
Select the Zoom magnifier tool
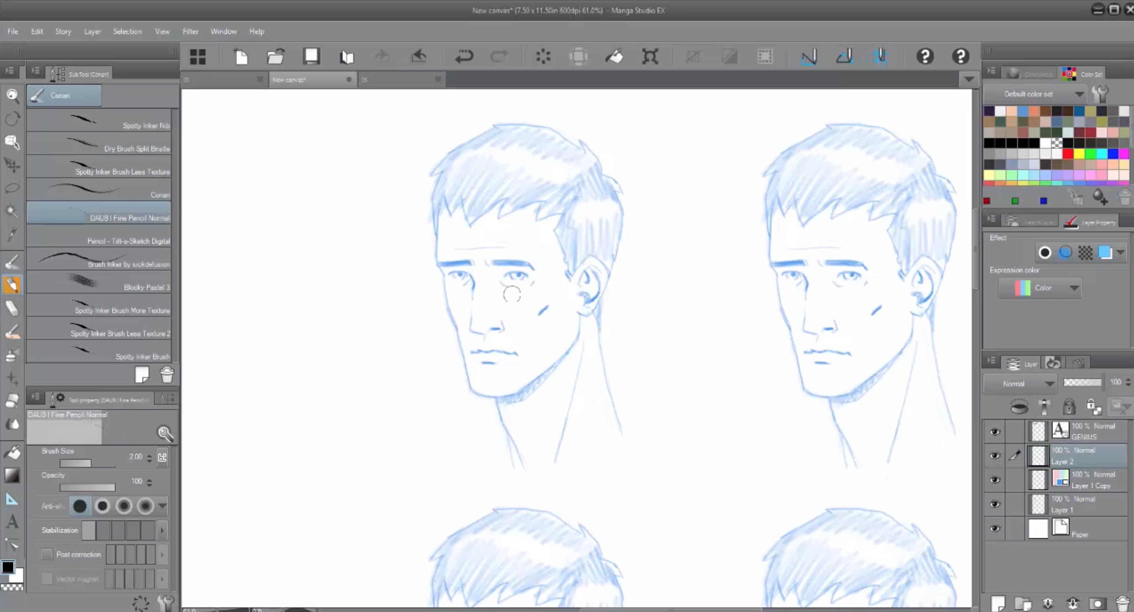click(x=12, y=95)
